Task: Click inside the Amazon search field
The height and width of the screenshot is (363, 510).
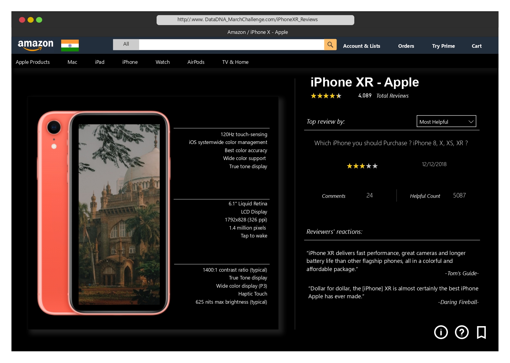Action: (231, 45)
